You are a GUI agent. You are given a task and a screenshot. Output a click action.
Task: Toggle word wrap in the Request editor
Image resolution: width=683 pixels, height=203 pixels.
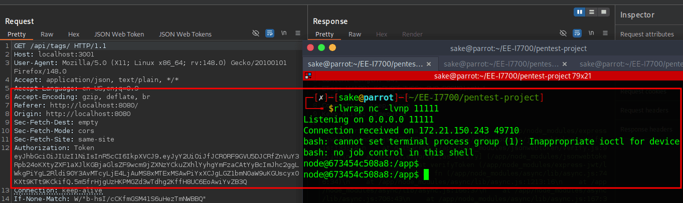[270, 33]
